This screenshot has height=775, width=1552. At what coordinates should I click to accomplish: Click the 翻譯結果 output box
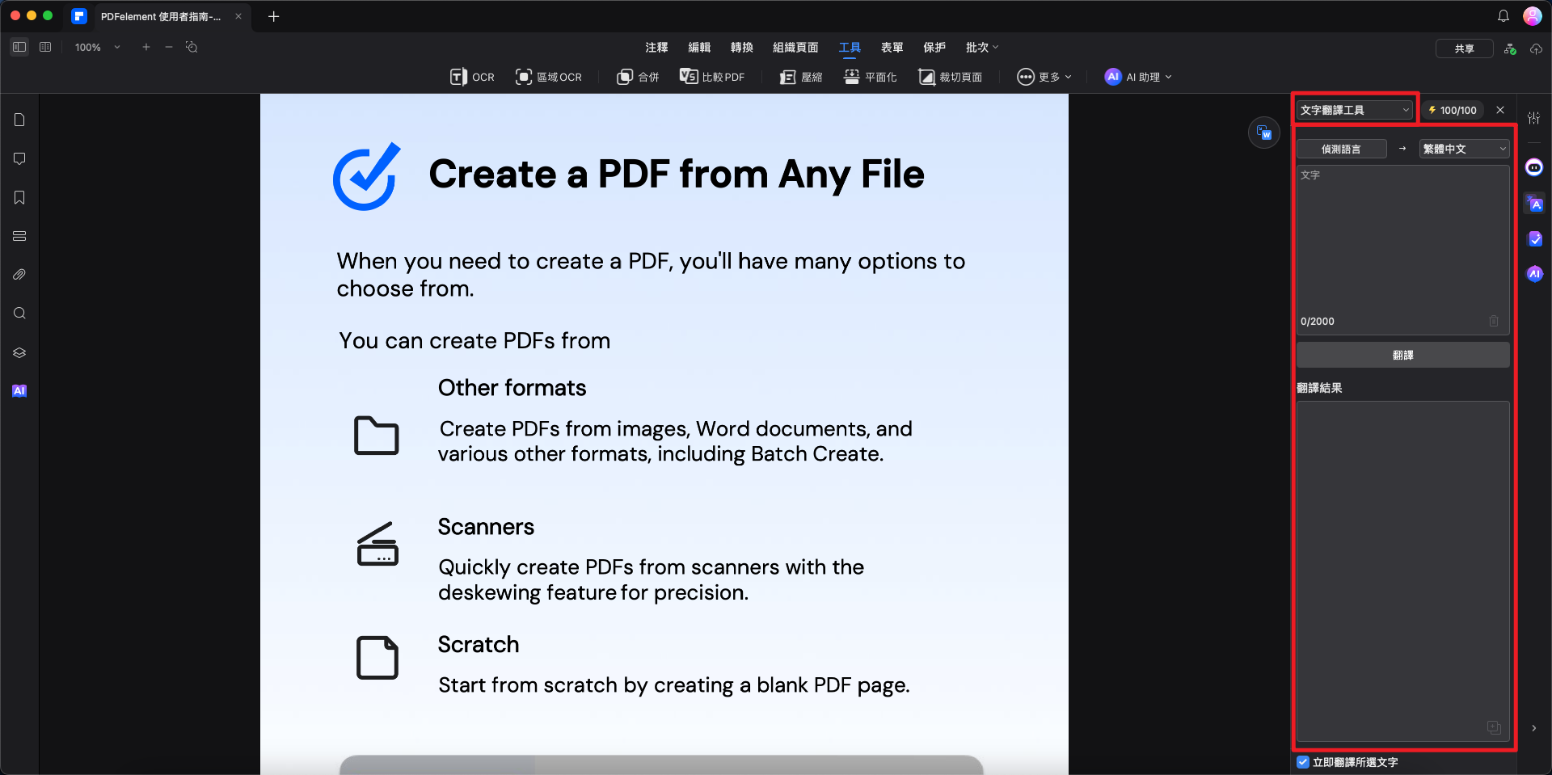[1403, 571]
